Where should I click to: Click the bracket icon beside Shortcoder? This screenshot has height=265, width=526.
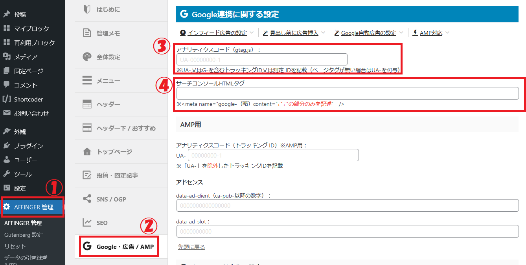tap(6, 99)
